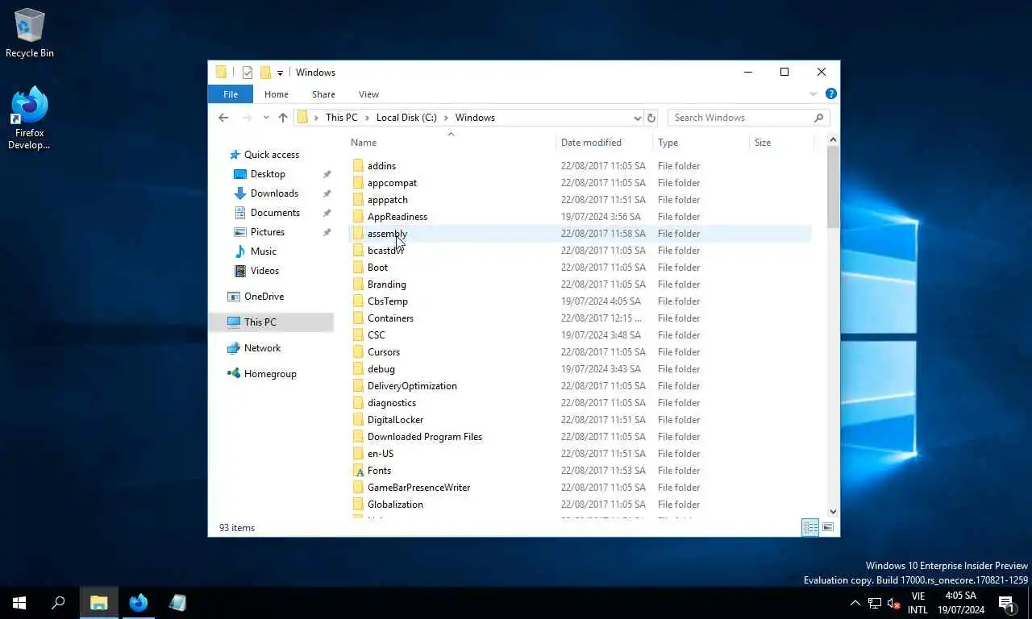1032x619 pixels.
Task: Click the taskbar volume muted icon
Action: point(893,603)
